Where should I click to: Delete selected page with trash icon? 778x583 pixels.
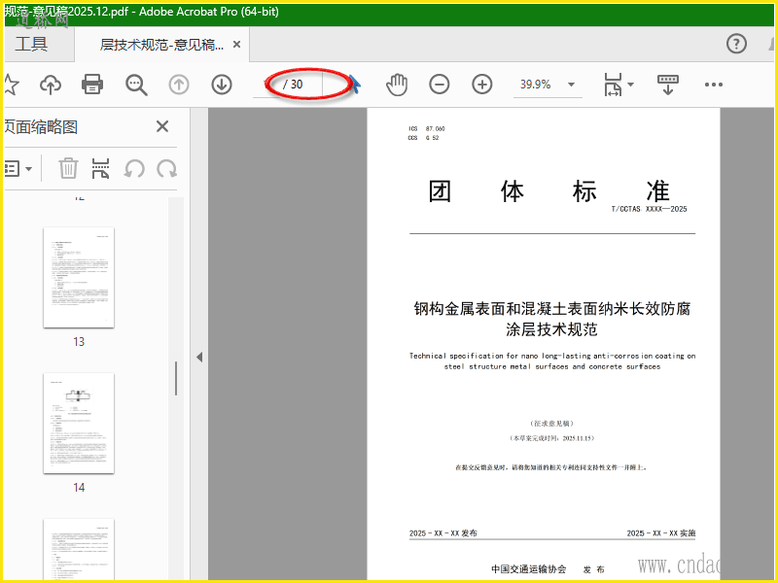(68, 168)
